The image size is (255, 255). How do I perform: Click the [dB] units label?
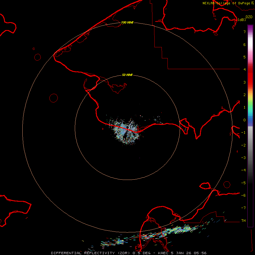242,20
